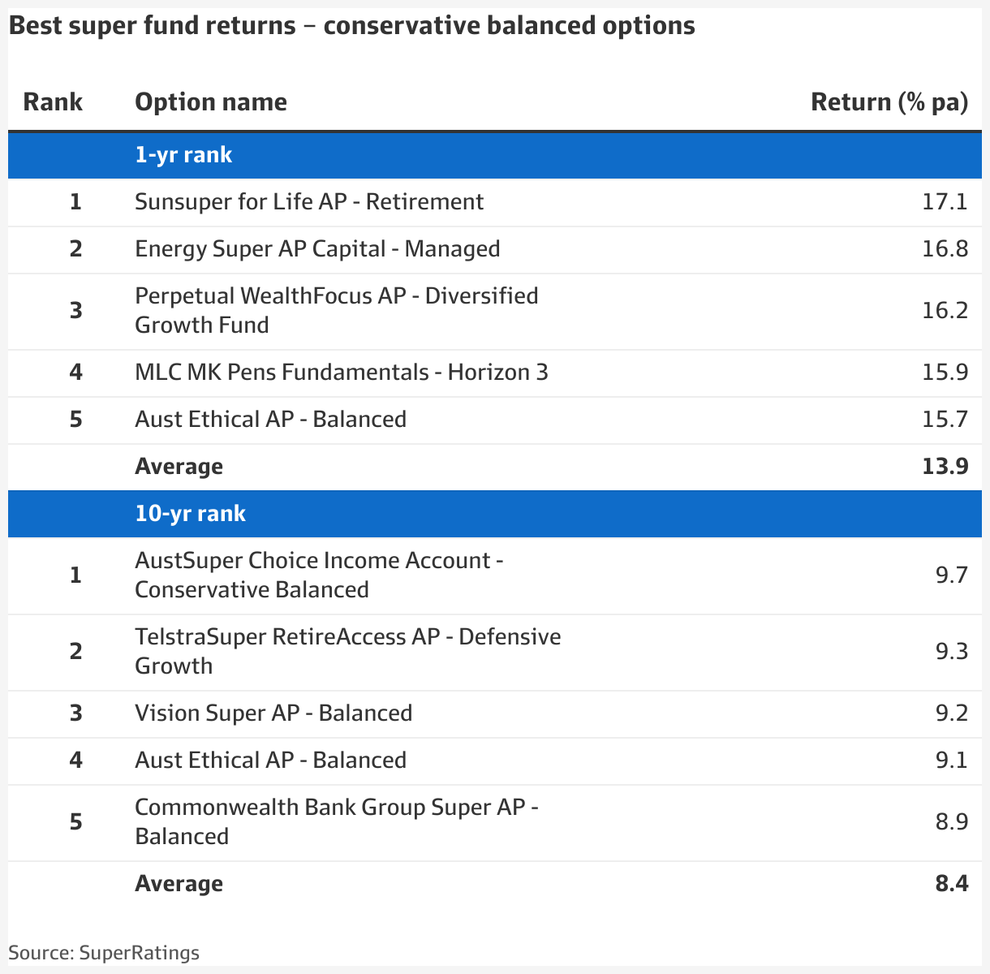Select 'Energy Super AP Capital - Managed'

317,249
